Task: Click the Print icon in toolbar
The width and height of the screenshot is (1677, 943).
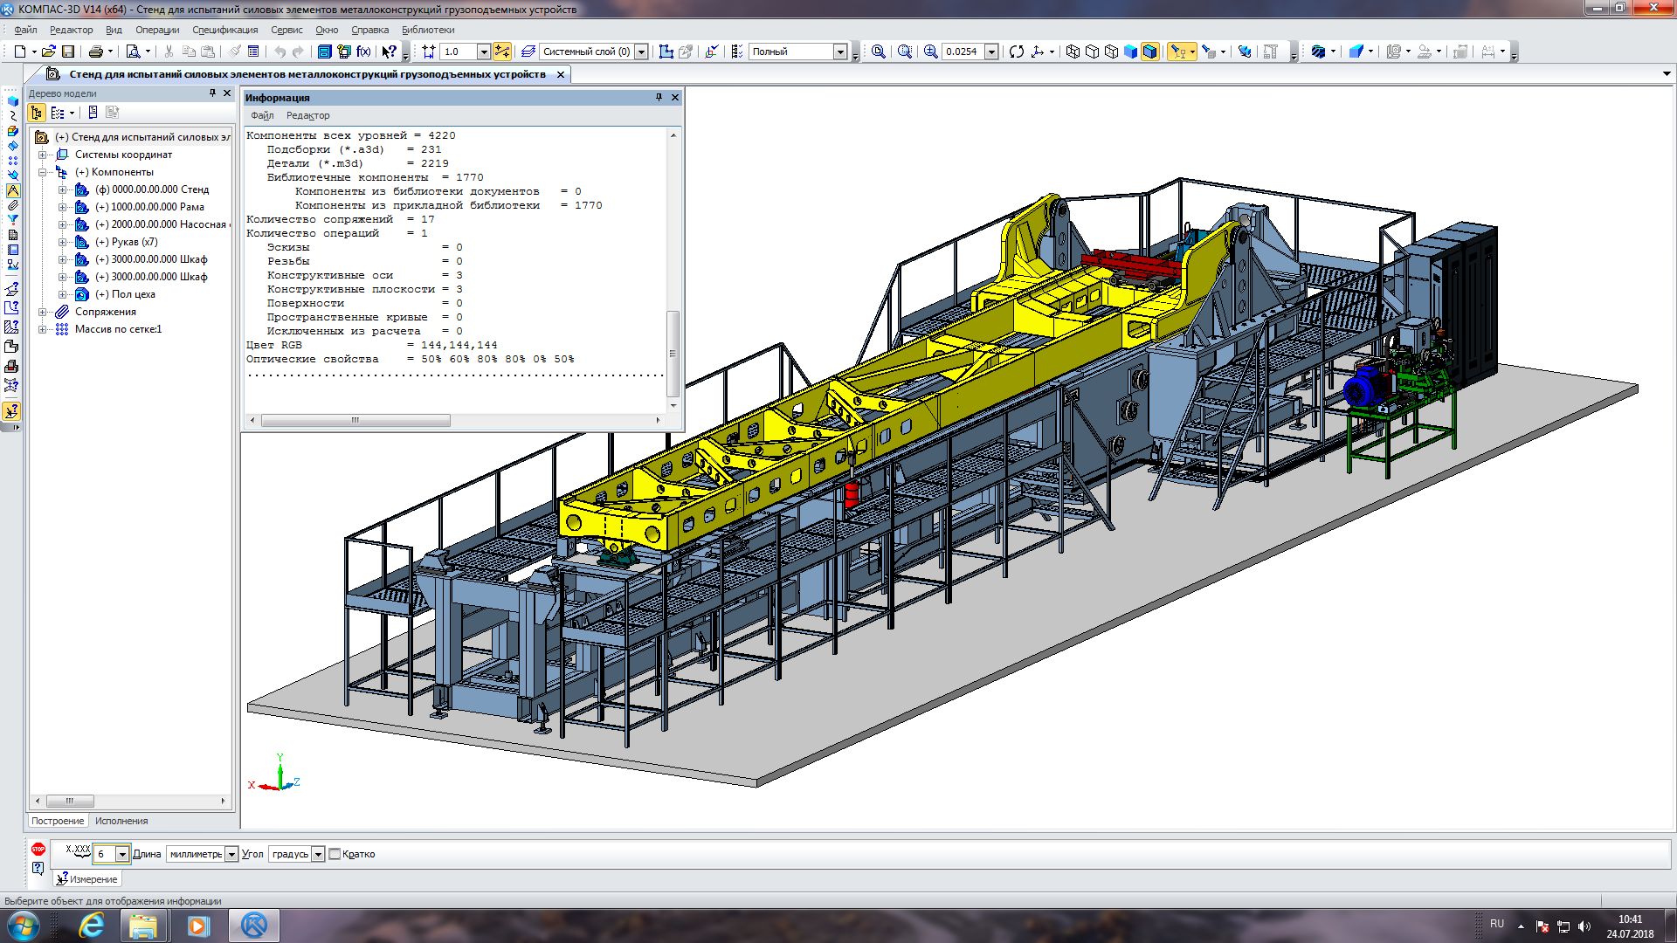Action: (x=96, y=52)
